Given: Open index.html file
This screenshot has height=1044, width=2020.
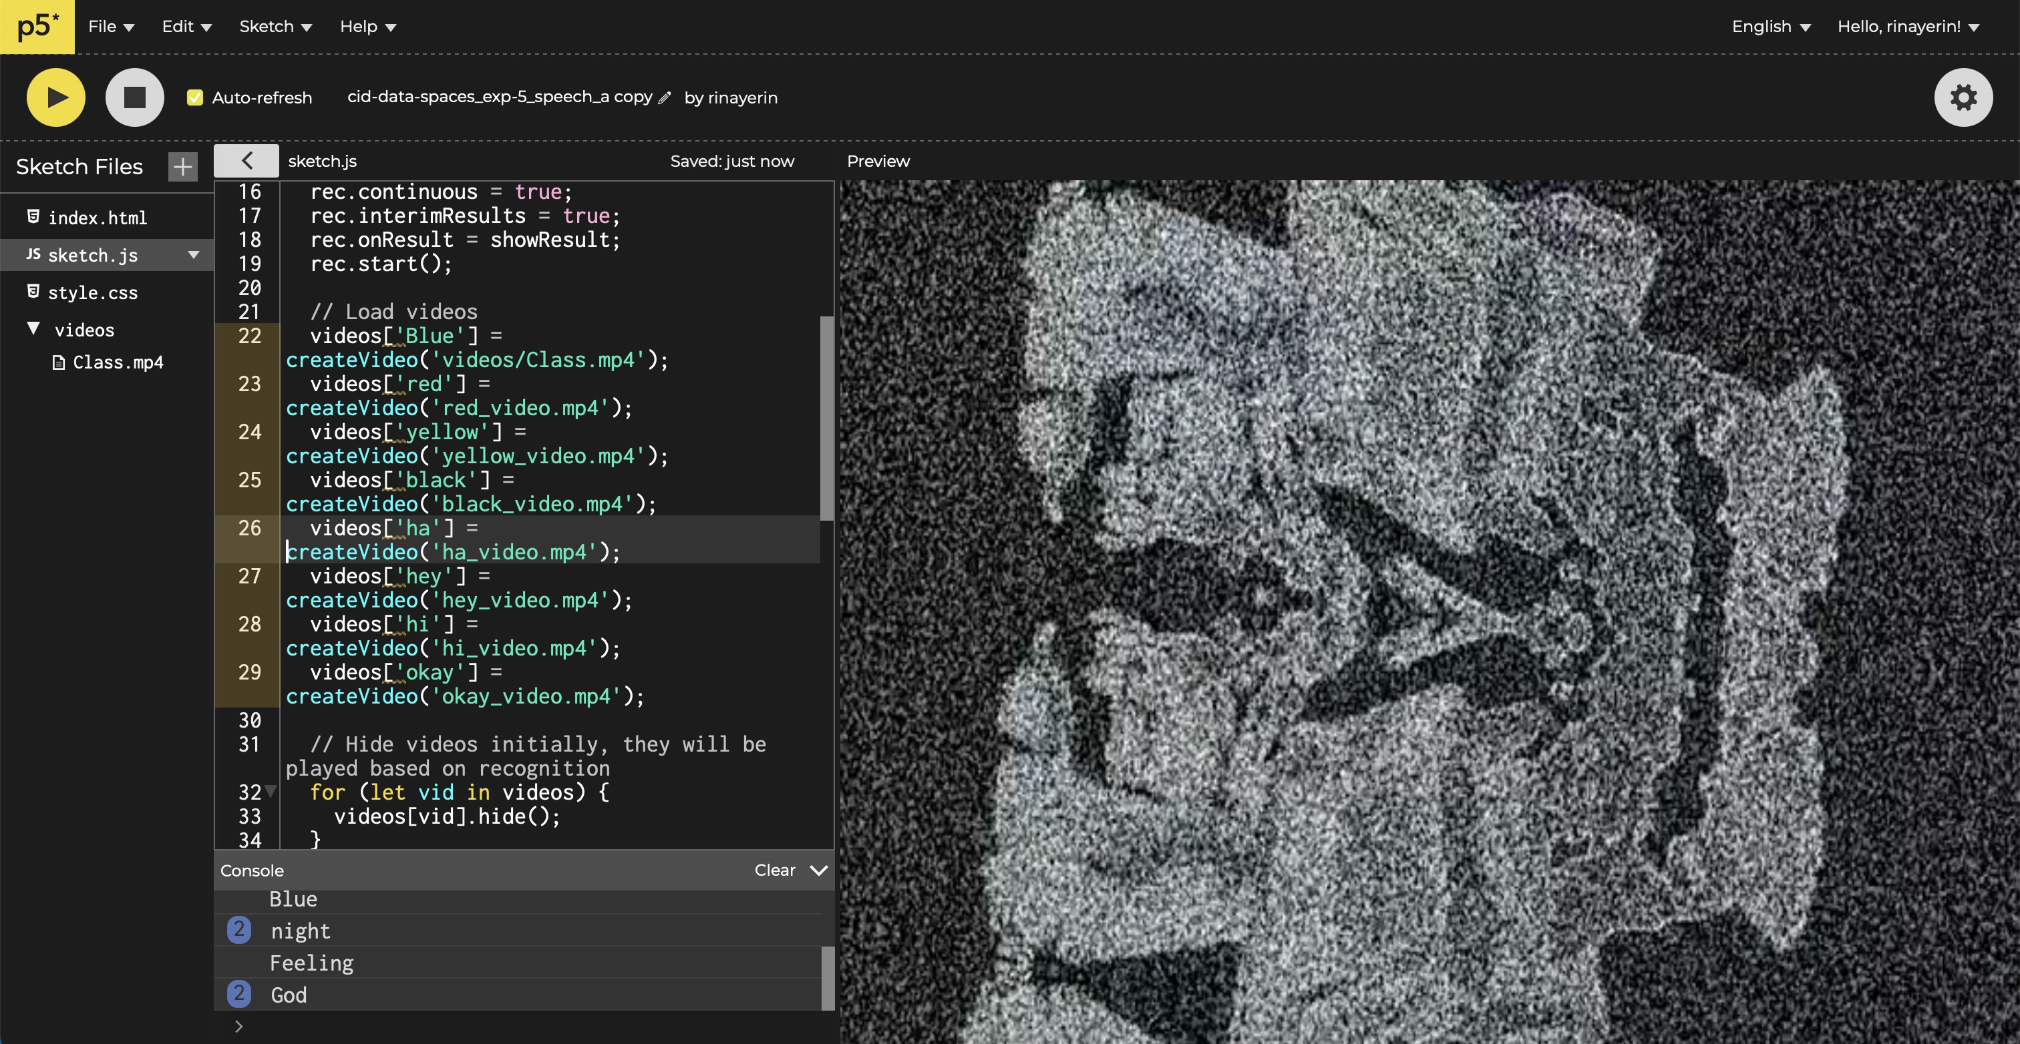Looking at the screenshot, I should (x=98, y=218).
